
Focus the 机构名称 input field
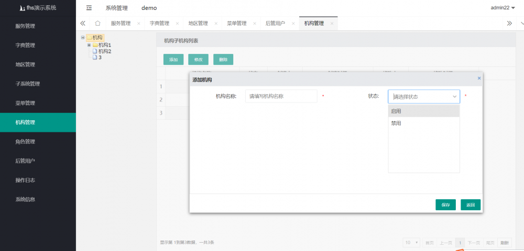[281, 96]
